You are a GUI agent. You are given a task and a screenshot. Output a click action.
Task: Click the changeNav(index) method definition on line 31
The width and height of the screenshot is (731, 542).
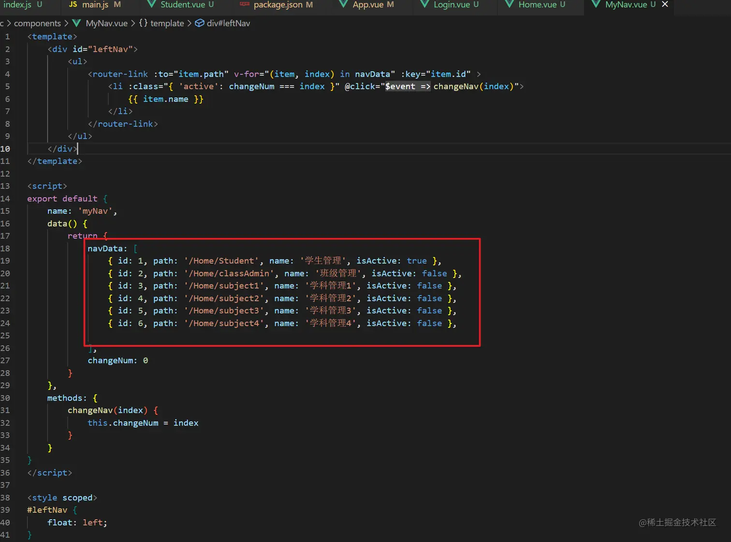pos(108,410)
